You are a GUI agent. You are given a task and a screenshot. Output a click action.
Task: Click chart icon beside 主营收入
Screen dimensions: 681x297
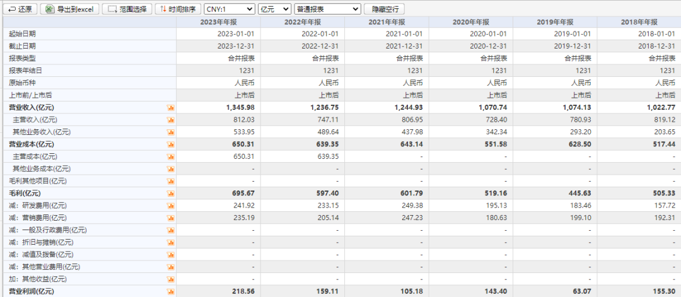(x=170, y=120)
